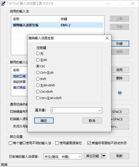Screen dimensions: 139x167
Task: Click the 切换输入语言 hotkey button ending in +SPACE
Action: coord(120,119)
